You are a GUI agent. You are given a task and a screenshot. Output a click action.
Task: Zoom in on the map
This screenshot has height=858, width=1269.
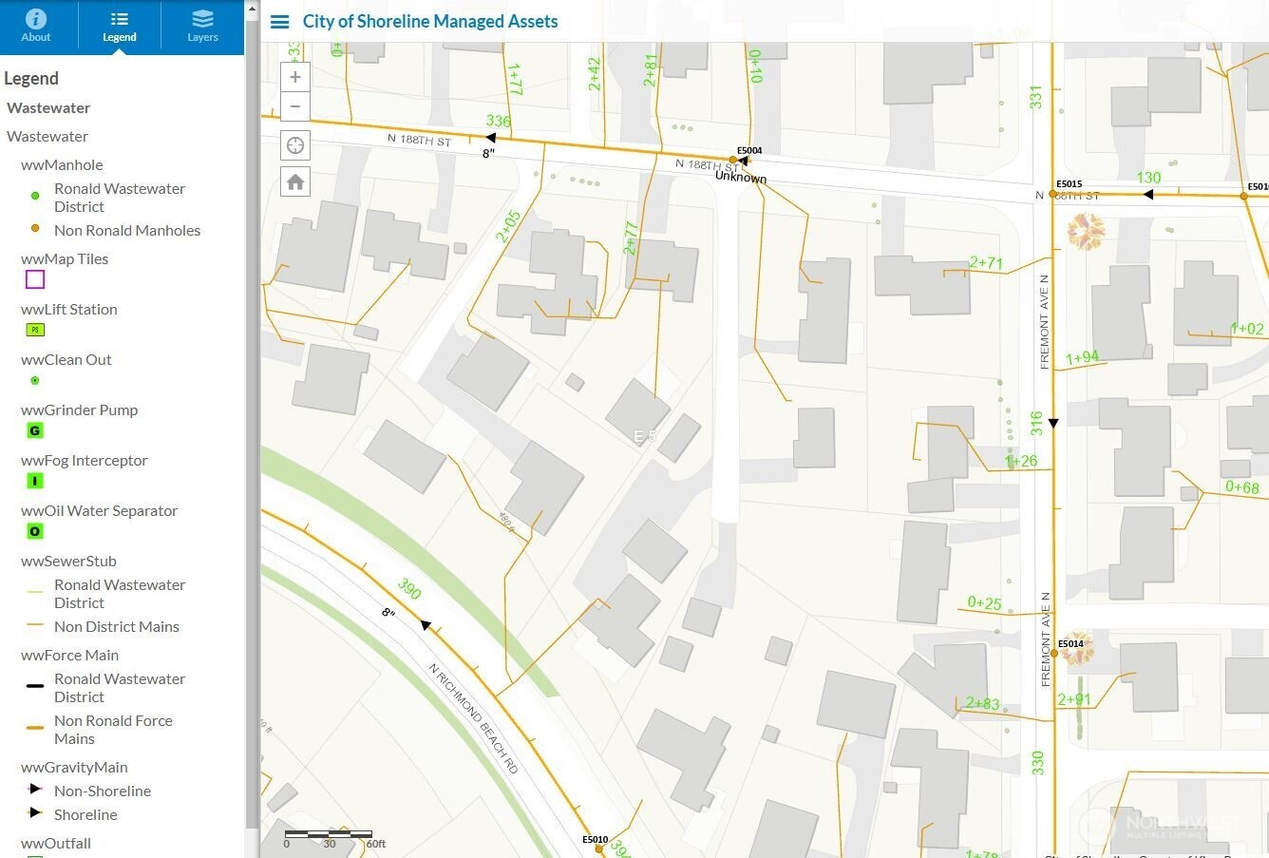coord(295,77)
